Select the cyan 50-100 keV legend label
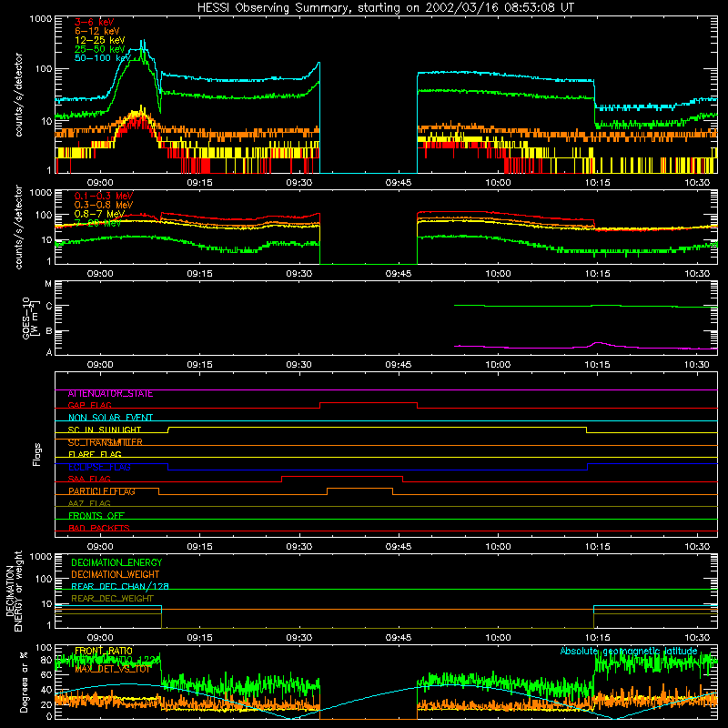This screenshot has height=728, width=728. point(102,57)
